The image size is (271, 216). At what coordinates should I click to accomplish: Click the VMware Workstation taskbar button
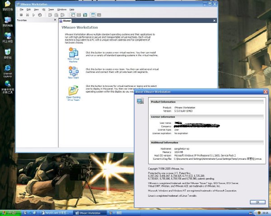(90, 213)
